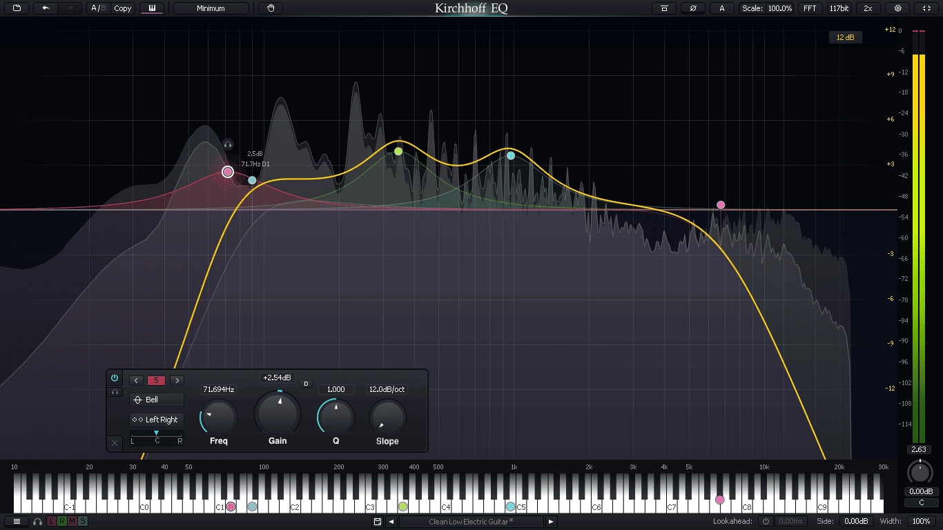This screenshot has height=530, width=943.
Task: Activate the hand grab spectrum tool
Action: pyautogui.click(x=271, y=8)
